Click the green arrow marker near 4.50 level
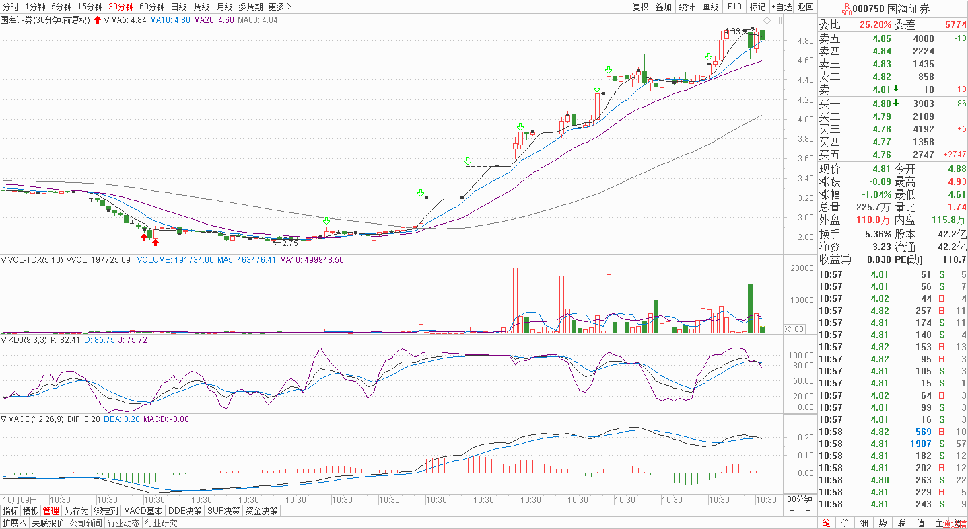968x529 pixels. tap(609, 70)
